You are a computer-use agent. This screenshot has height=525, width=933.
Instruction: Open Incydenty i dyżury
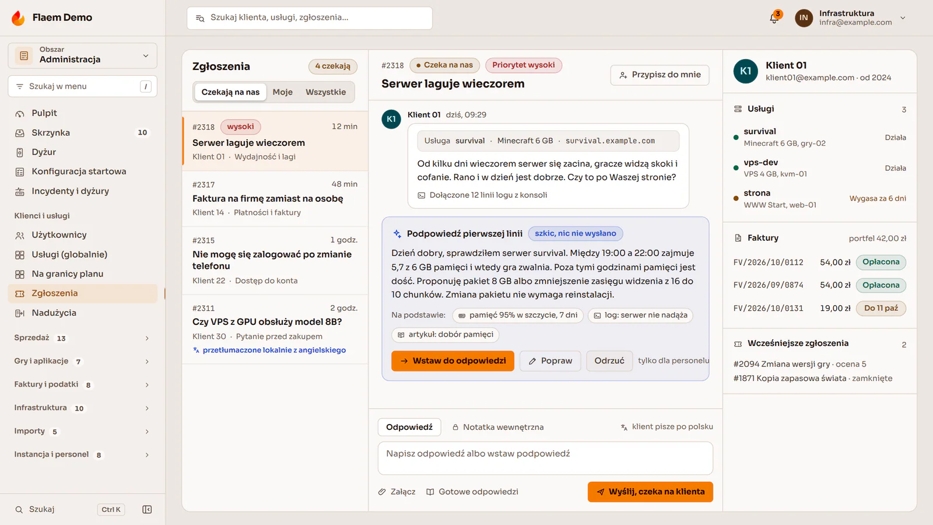tap(83, 191)
